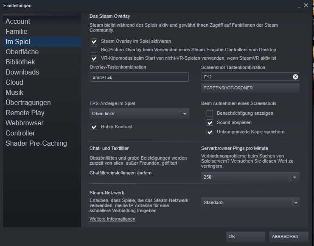This screenshot has width=314, height=246.
Task: Confirm settings with OK button
Action: [x=246, y=236]
